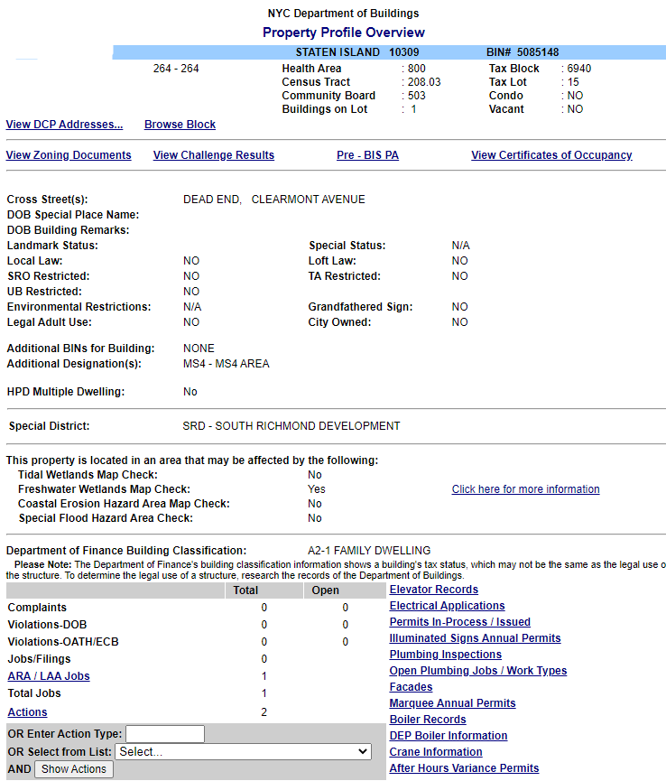666x781 pixels.
Task: Open the ARA / LAA Jobs link
Action: point(49,676)
